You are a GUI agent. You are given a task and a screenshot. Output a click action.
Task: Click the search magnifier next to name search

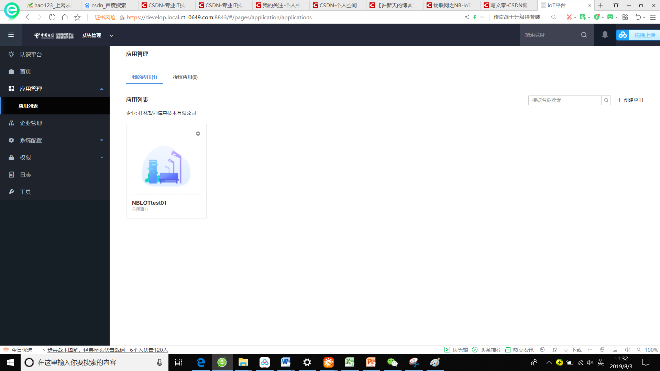coord(606,100)
